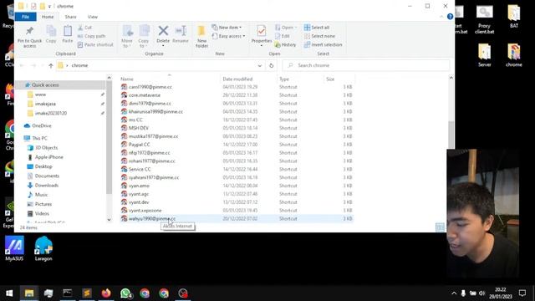This screenshot has width=535, height=301.
Task: Open the Copy to menu
Action: point(144,36)
